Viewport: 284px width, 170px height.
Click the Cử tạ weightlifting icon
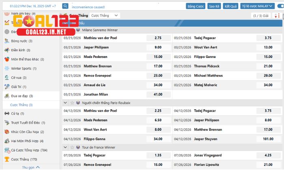click(7, 114)
